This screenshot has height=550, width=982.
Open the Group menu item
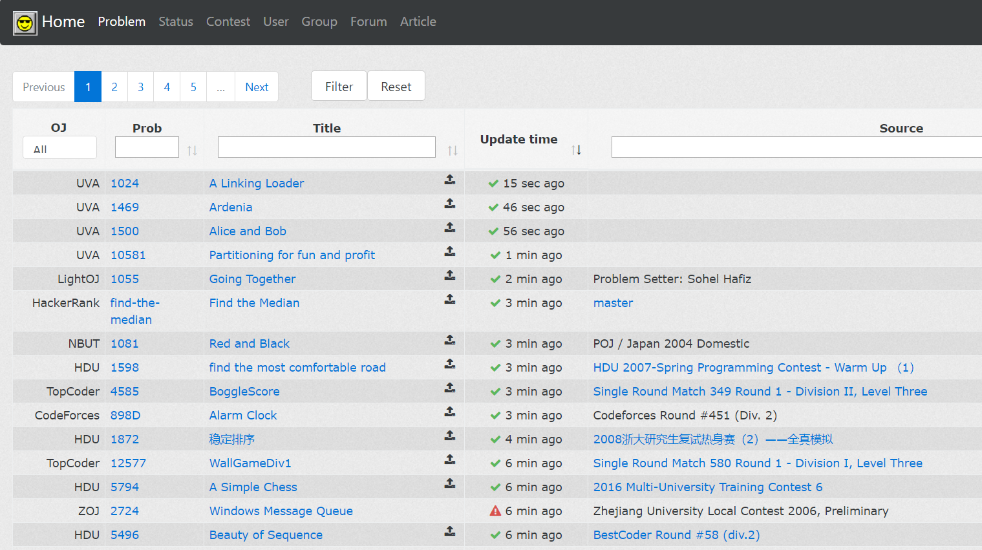319,21
